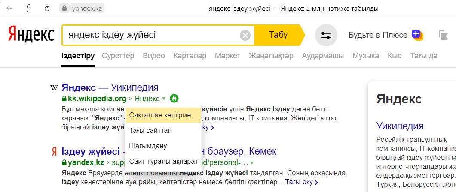
Task: Open the Яндекс — Уикипедия result title
Action: [x=110, y=87]
